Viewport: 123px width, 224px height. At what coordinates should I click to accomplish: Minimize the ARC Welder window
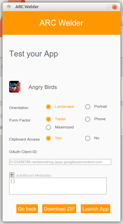(109, 7)
